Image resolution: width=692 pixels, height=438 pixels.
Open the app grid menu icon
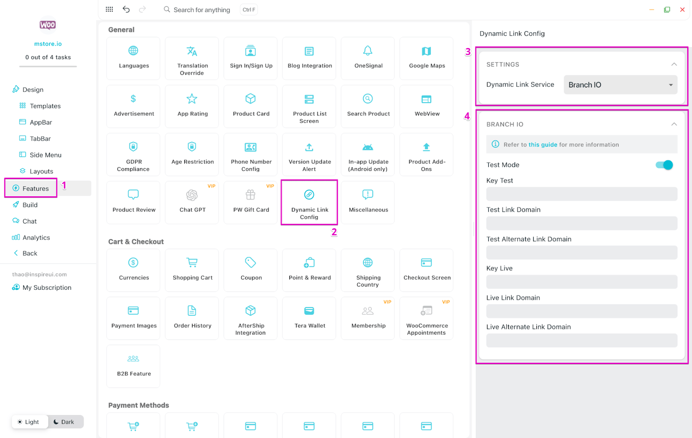coord(109,10)
